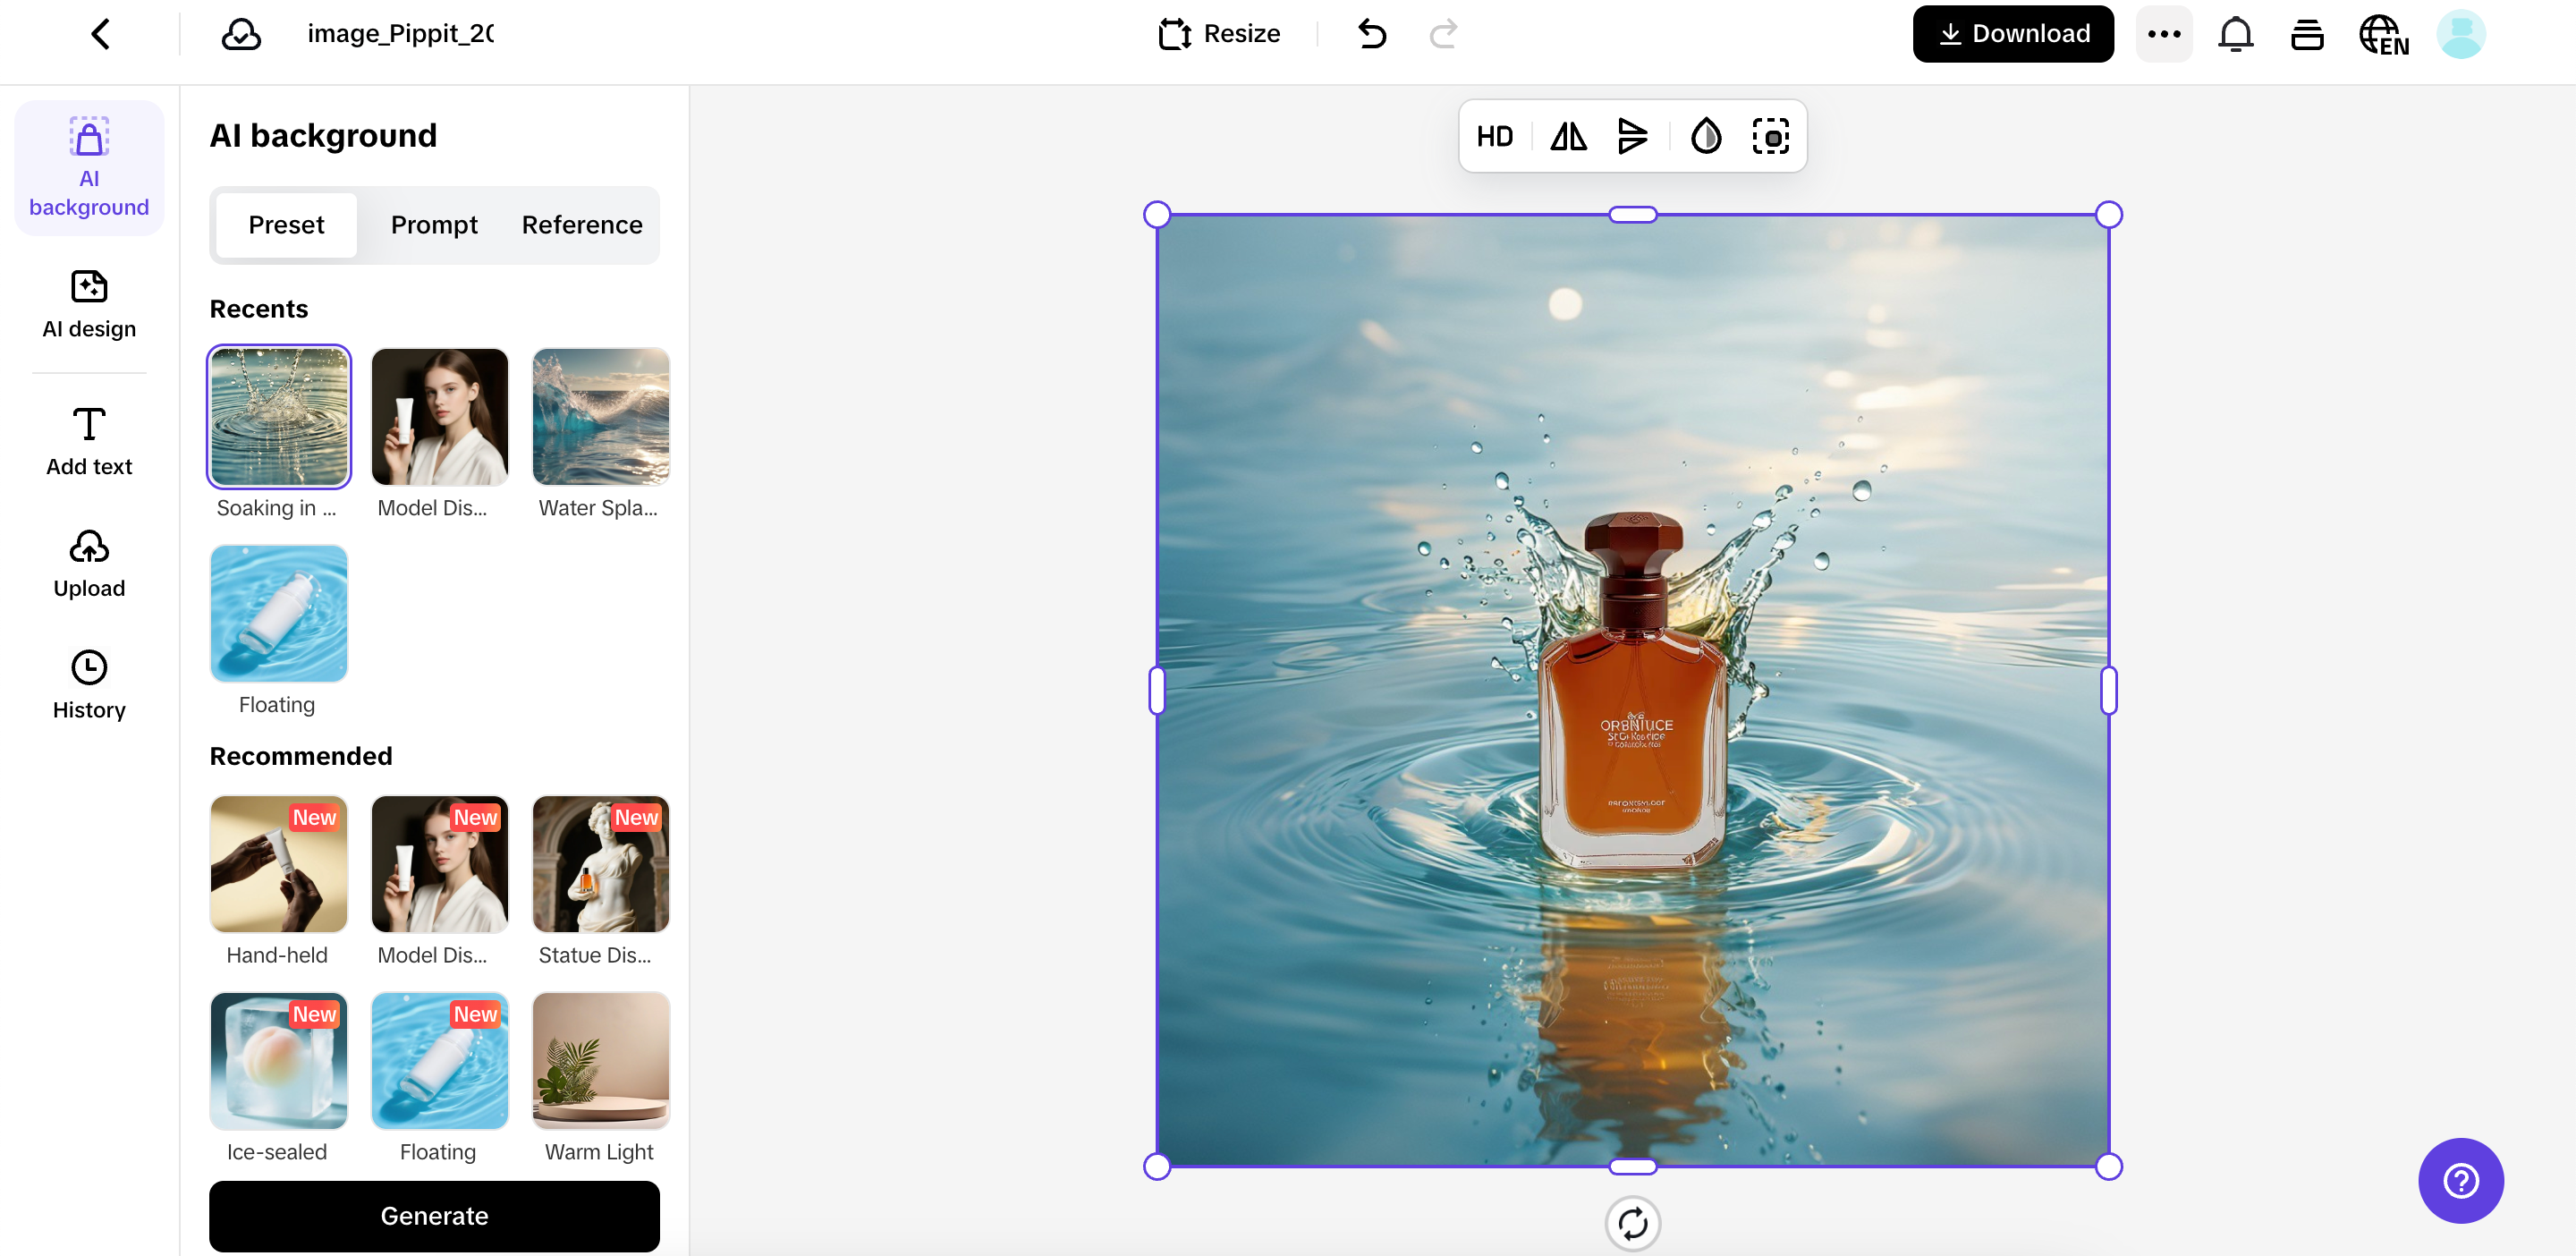Open the language selector globe
2576x1256 pixels.
pyautogui.click(x=2383, y=34)
